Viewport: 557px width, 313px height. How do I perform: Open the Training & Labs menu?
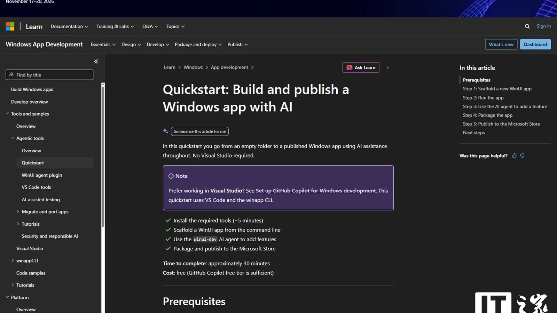click(115, 26)
